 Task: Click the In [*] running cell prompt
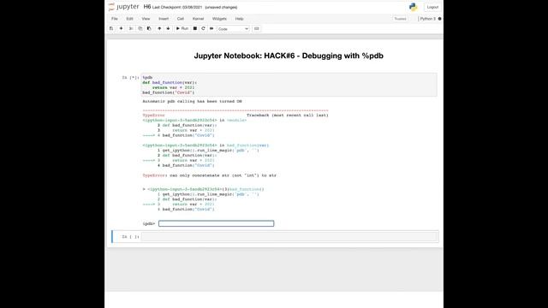click(x=130, y=78)
